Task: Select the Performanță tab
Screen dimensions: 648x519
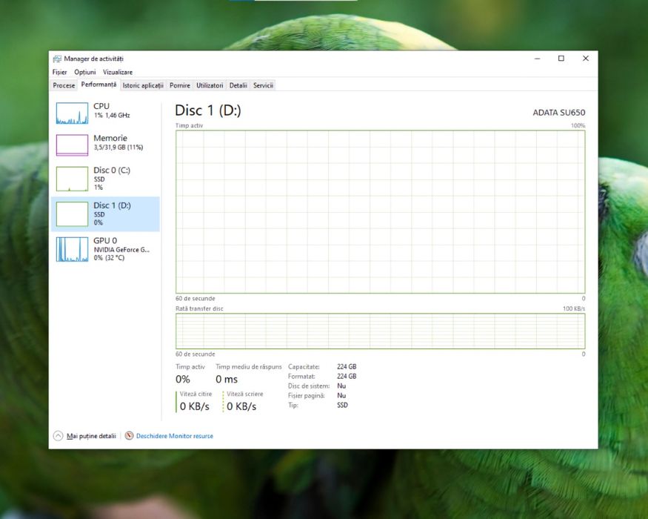Action: (98, 85)
